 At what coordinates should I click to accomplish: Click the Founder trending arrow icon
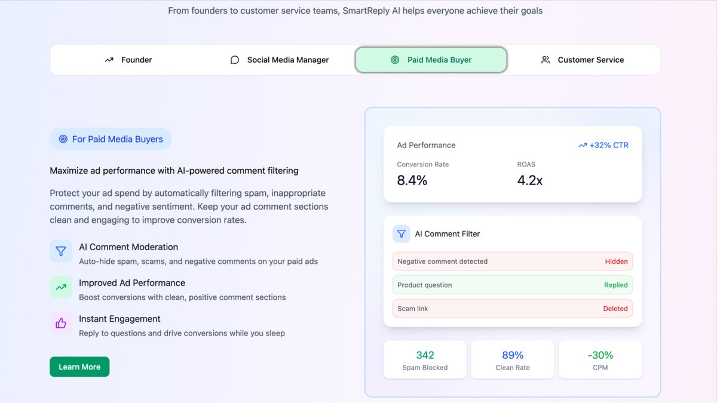(109, 60)
